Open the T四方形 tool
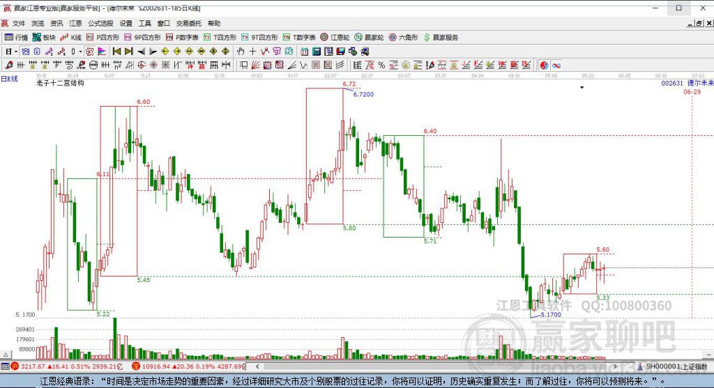Image resolution: width=714 pixels, height=388 pixels. tap(220, 38)
